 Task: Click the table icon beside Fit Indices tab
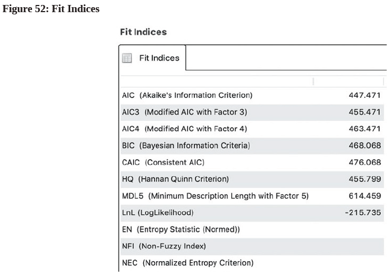(127, 58)
